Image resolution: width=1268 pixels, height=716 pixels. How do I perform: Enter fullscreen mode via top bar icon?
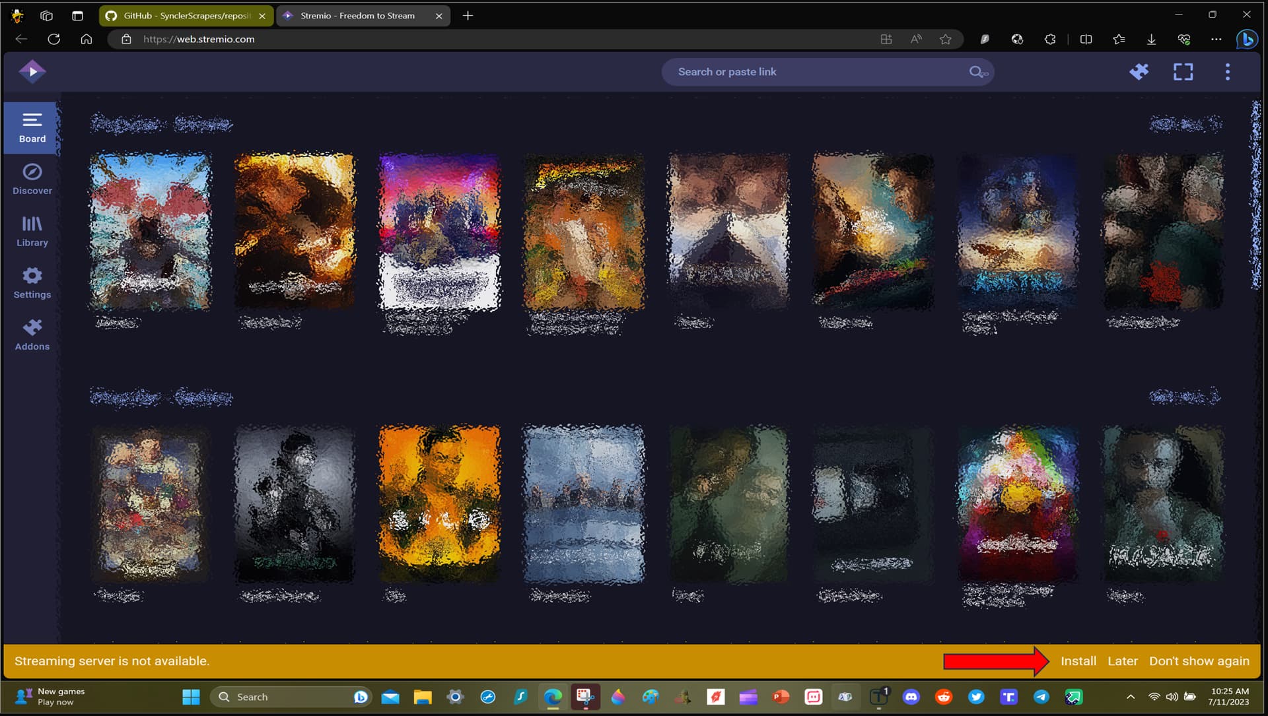tap(1183, 71)
